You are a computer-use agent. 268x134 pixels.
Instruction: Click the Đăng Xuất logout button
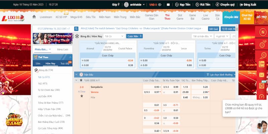pos(248,5)
